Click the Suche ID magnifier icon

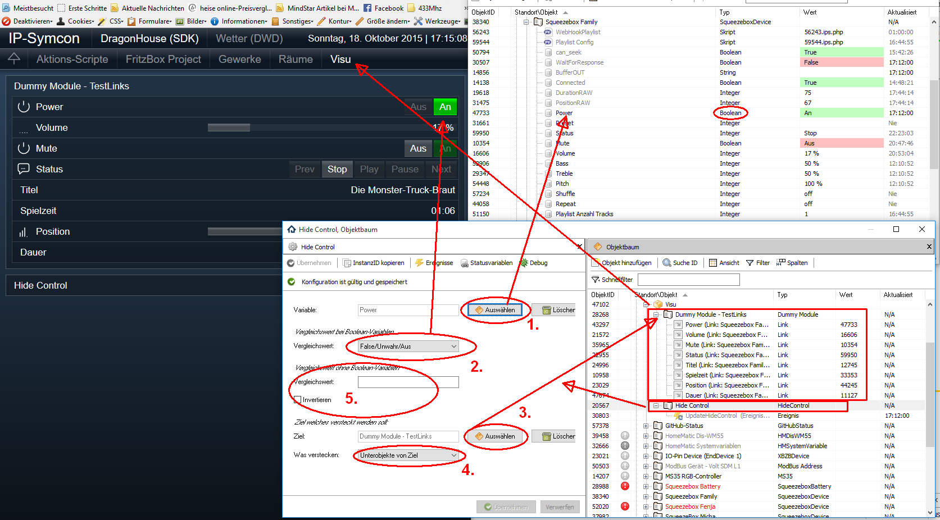click(x=667, y=263)
